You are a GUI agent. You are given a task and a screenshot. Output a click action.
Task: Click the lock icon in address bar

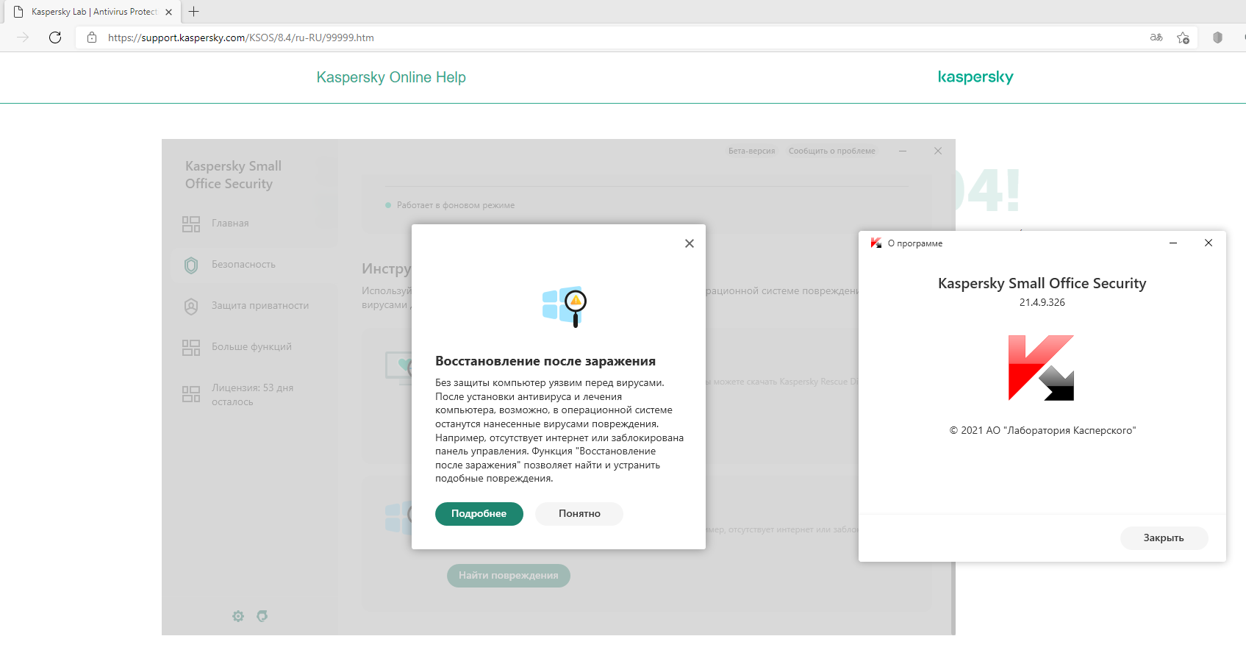point(92,37)
